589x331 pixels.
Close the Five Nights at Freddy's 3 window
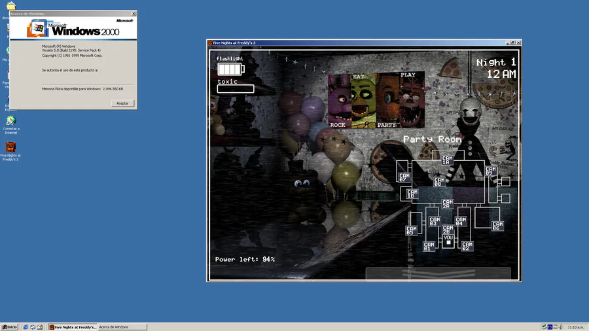(x=518, y=43)
